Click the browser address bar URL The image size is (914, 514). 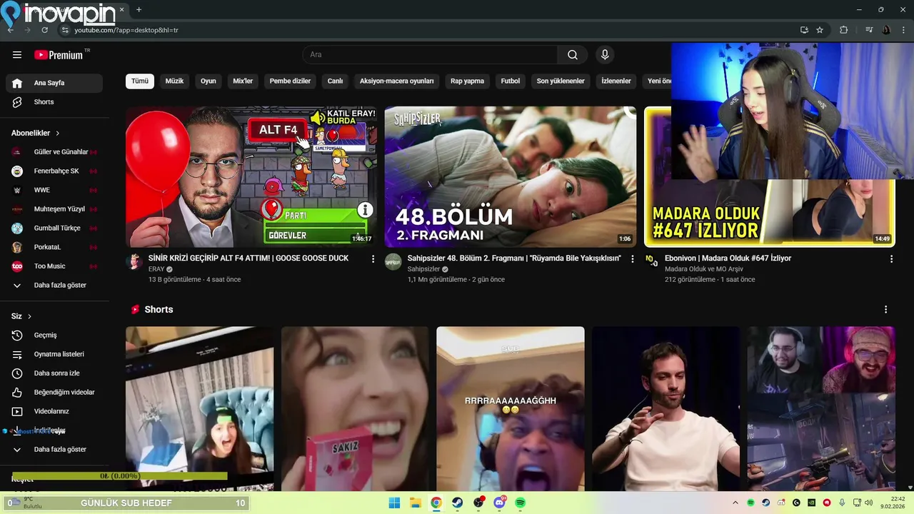pos(126,30)
